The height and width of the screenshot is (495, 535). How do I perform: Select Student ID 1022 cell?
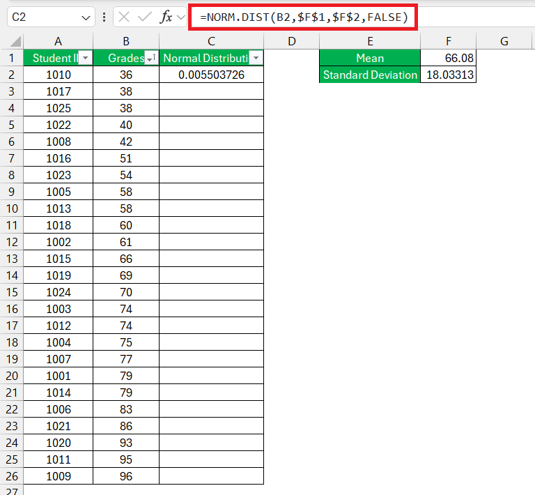[58, 125]
